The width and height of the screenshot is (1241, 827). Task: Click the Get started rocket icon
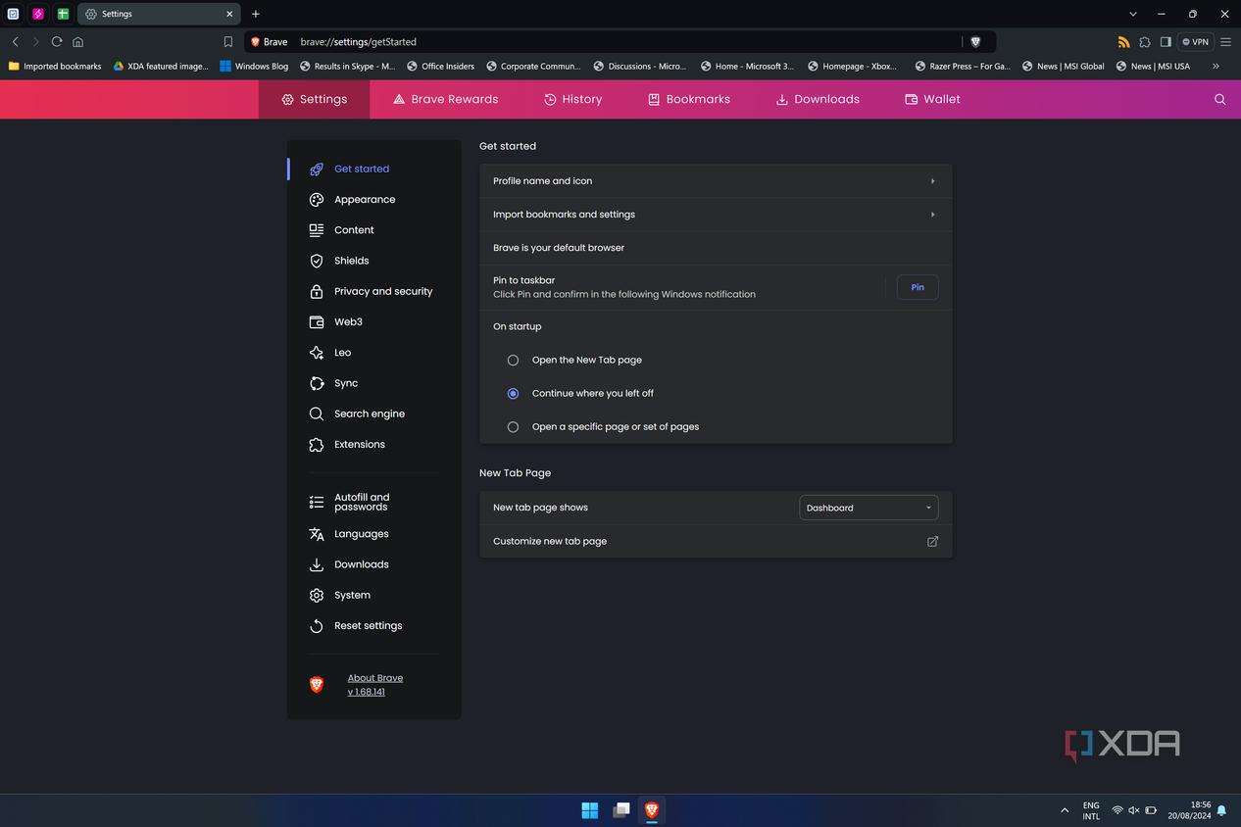pos(317,169)
